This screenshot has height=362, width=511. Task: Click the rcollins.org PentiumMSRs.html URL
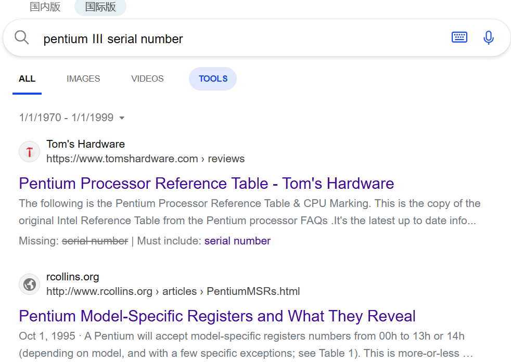coord(173,291)
